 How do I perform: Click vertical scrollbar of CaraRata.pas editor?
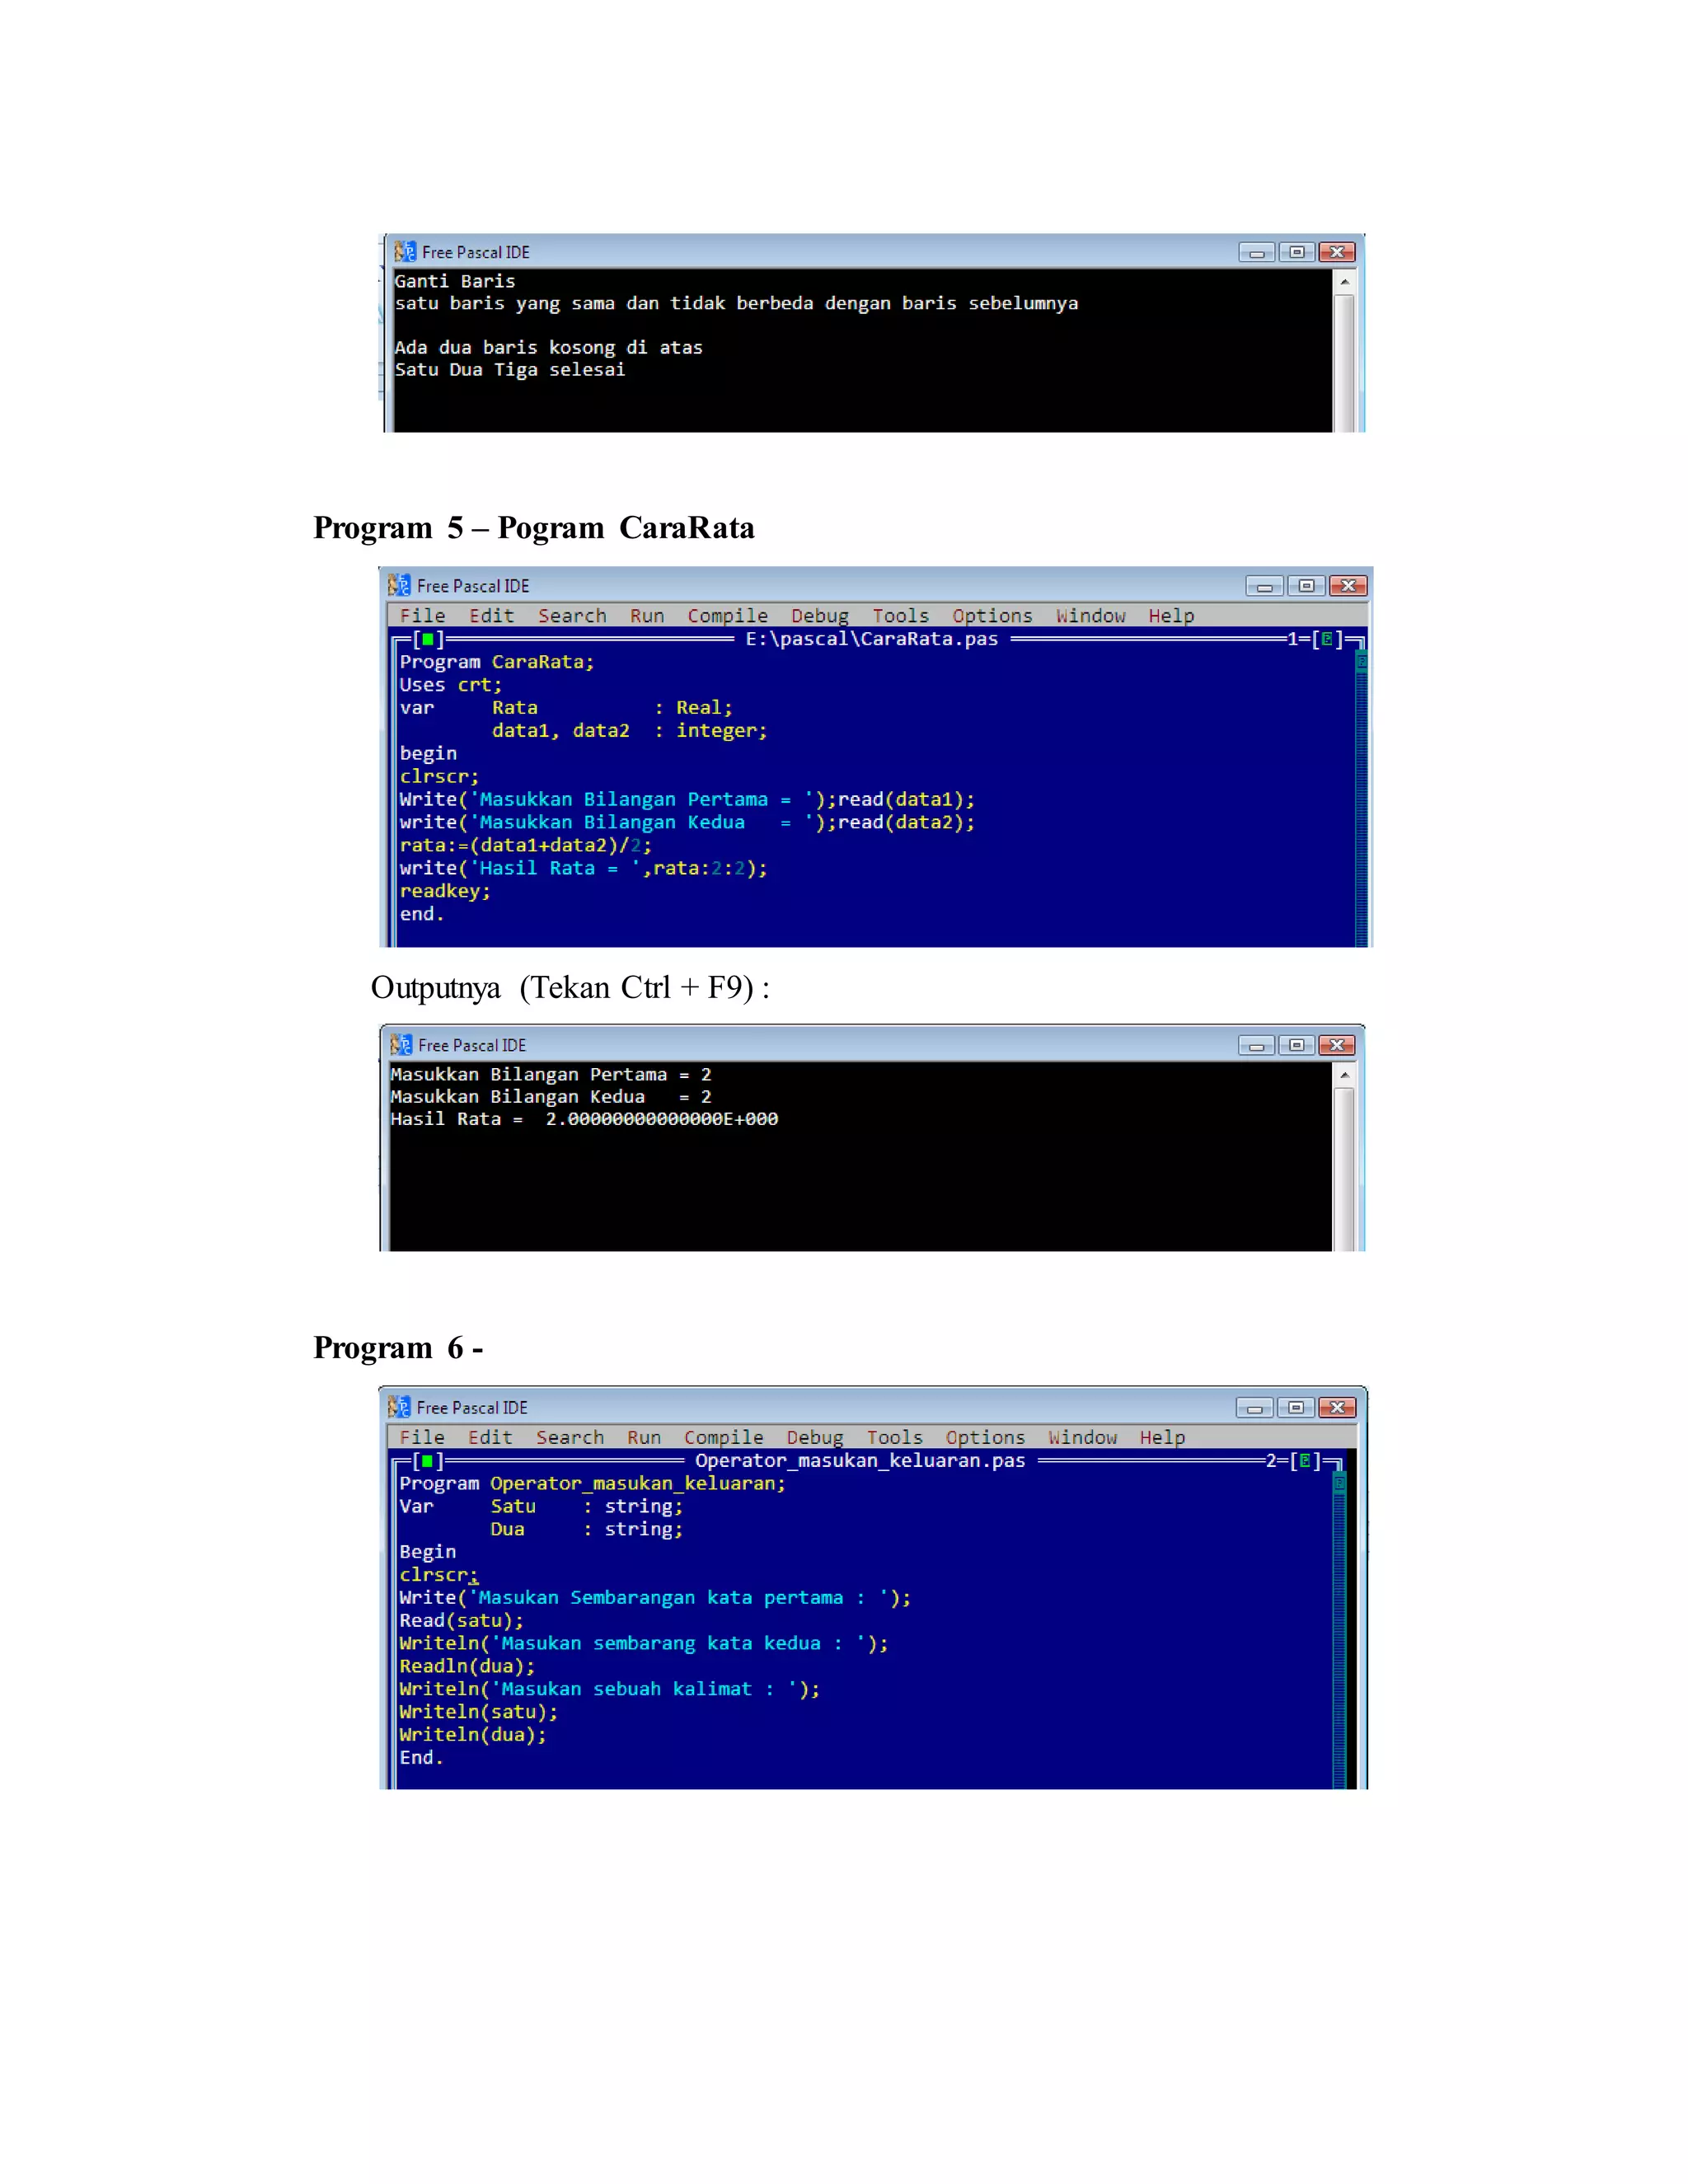coord(1361,798)
